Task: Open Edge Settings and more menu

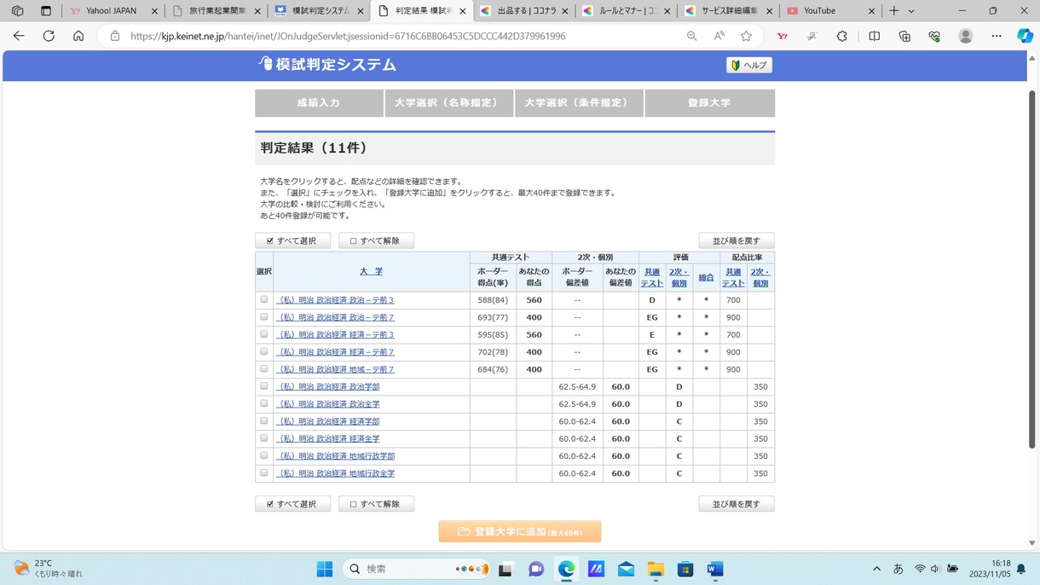Action: pos(997,36)
